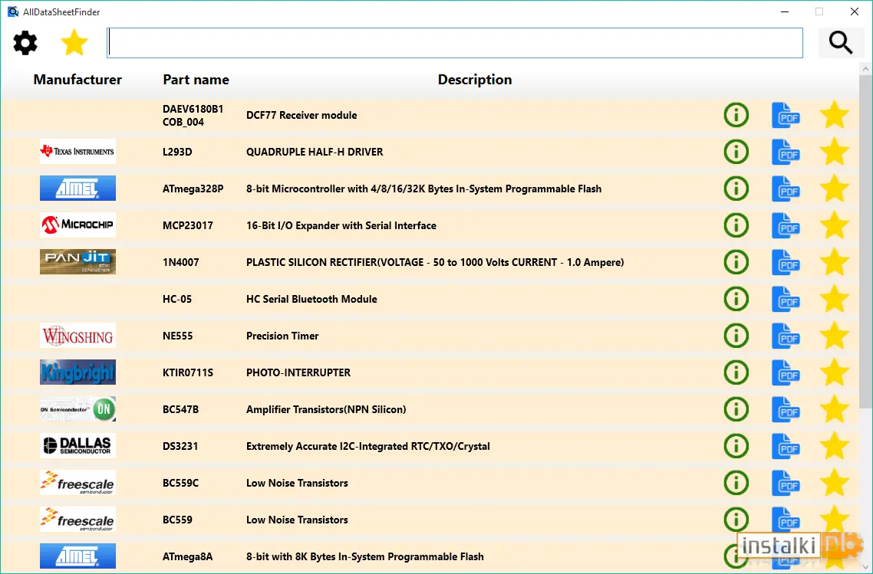Click the Microchip manufacturer logo
Viewport: 873px width, 574px height.
[78, 225]
